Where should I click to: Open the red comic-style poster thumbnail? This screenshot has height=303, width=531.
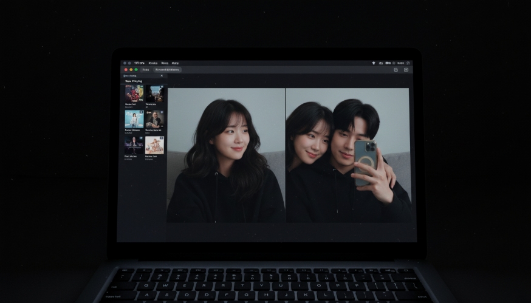[134, 94]
